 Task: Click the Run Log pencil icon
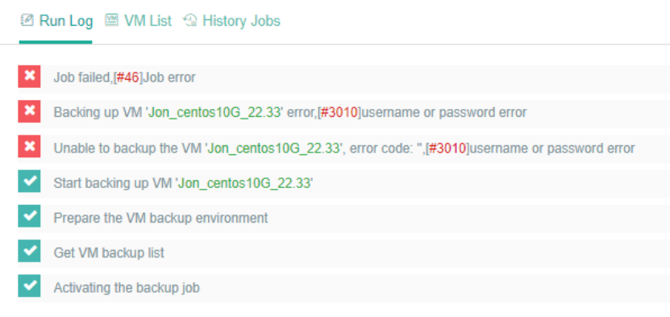pos(27,20)
